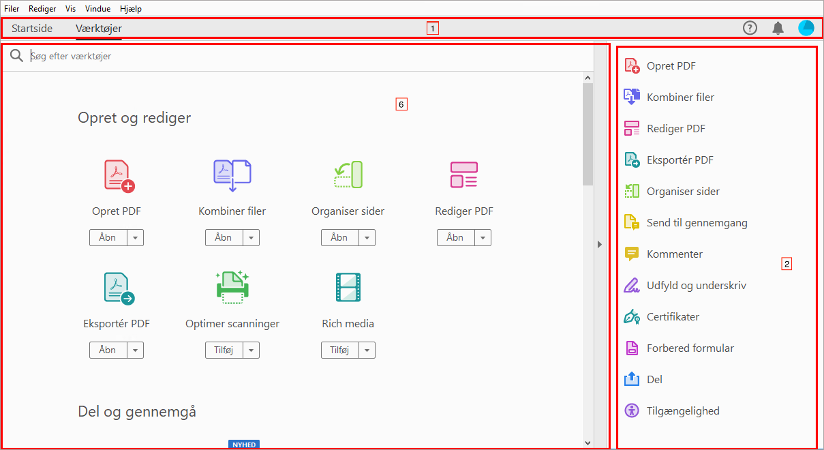Switch to the Værktøjer tab

(99, 29)
